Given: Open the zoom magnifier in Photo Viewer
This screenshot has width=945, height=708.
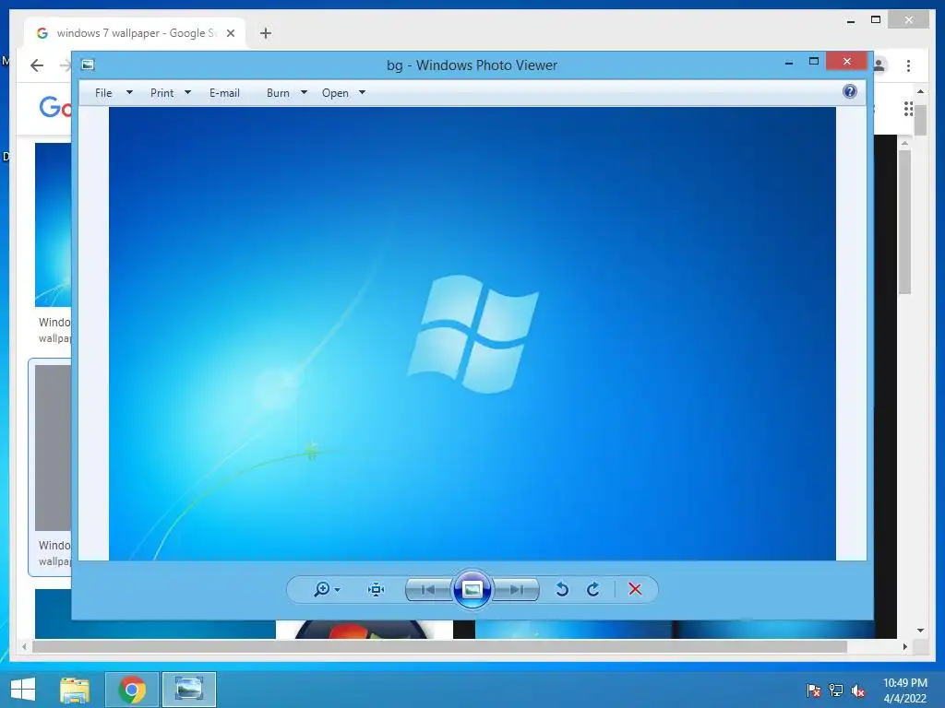Looking at the screenshot, I should 322,589.
